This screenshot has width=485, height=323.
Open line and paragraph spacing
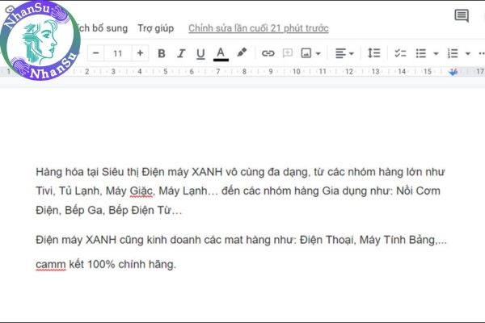[373, 53]
